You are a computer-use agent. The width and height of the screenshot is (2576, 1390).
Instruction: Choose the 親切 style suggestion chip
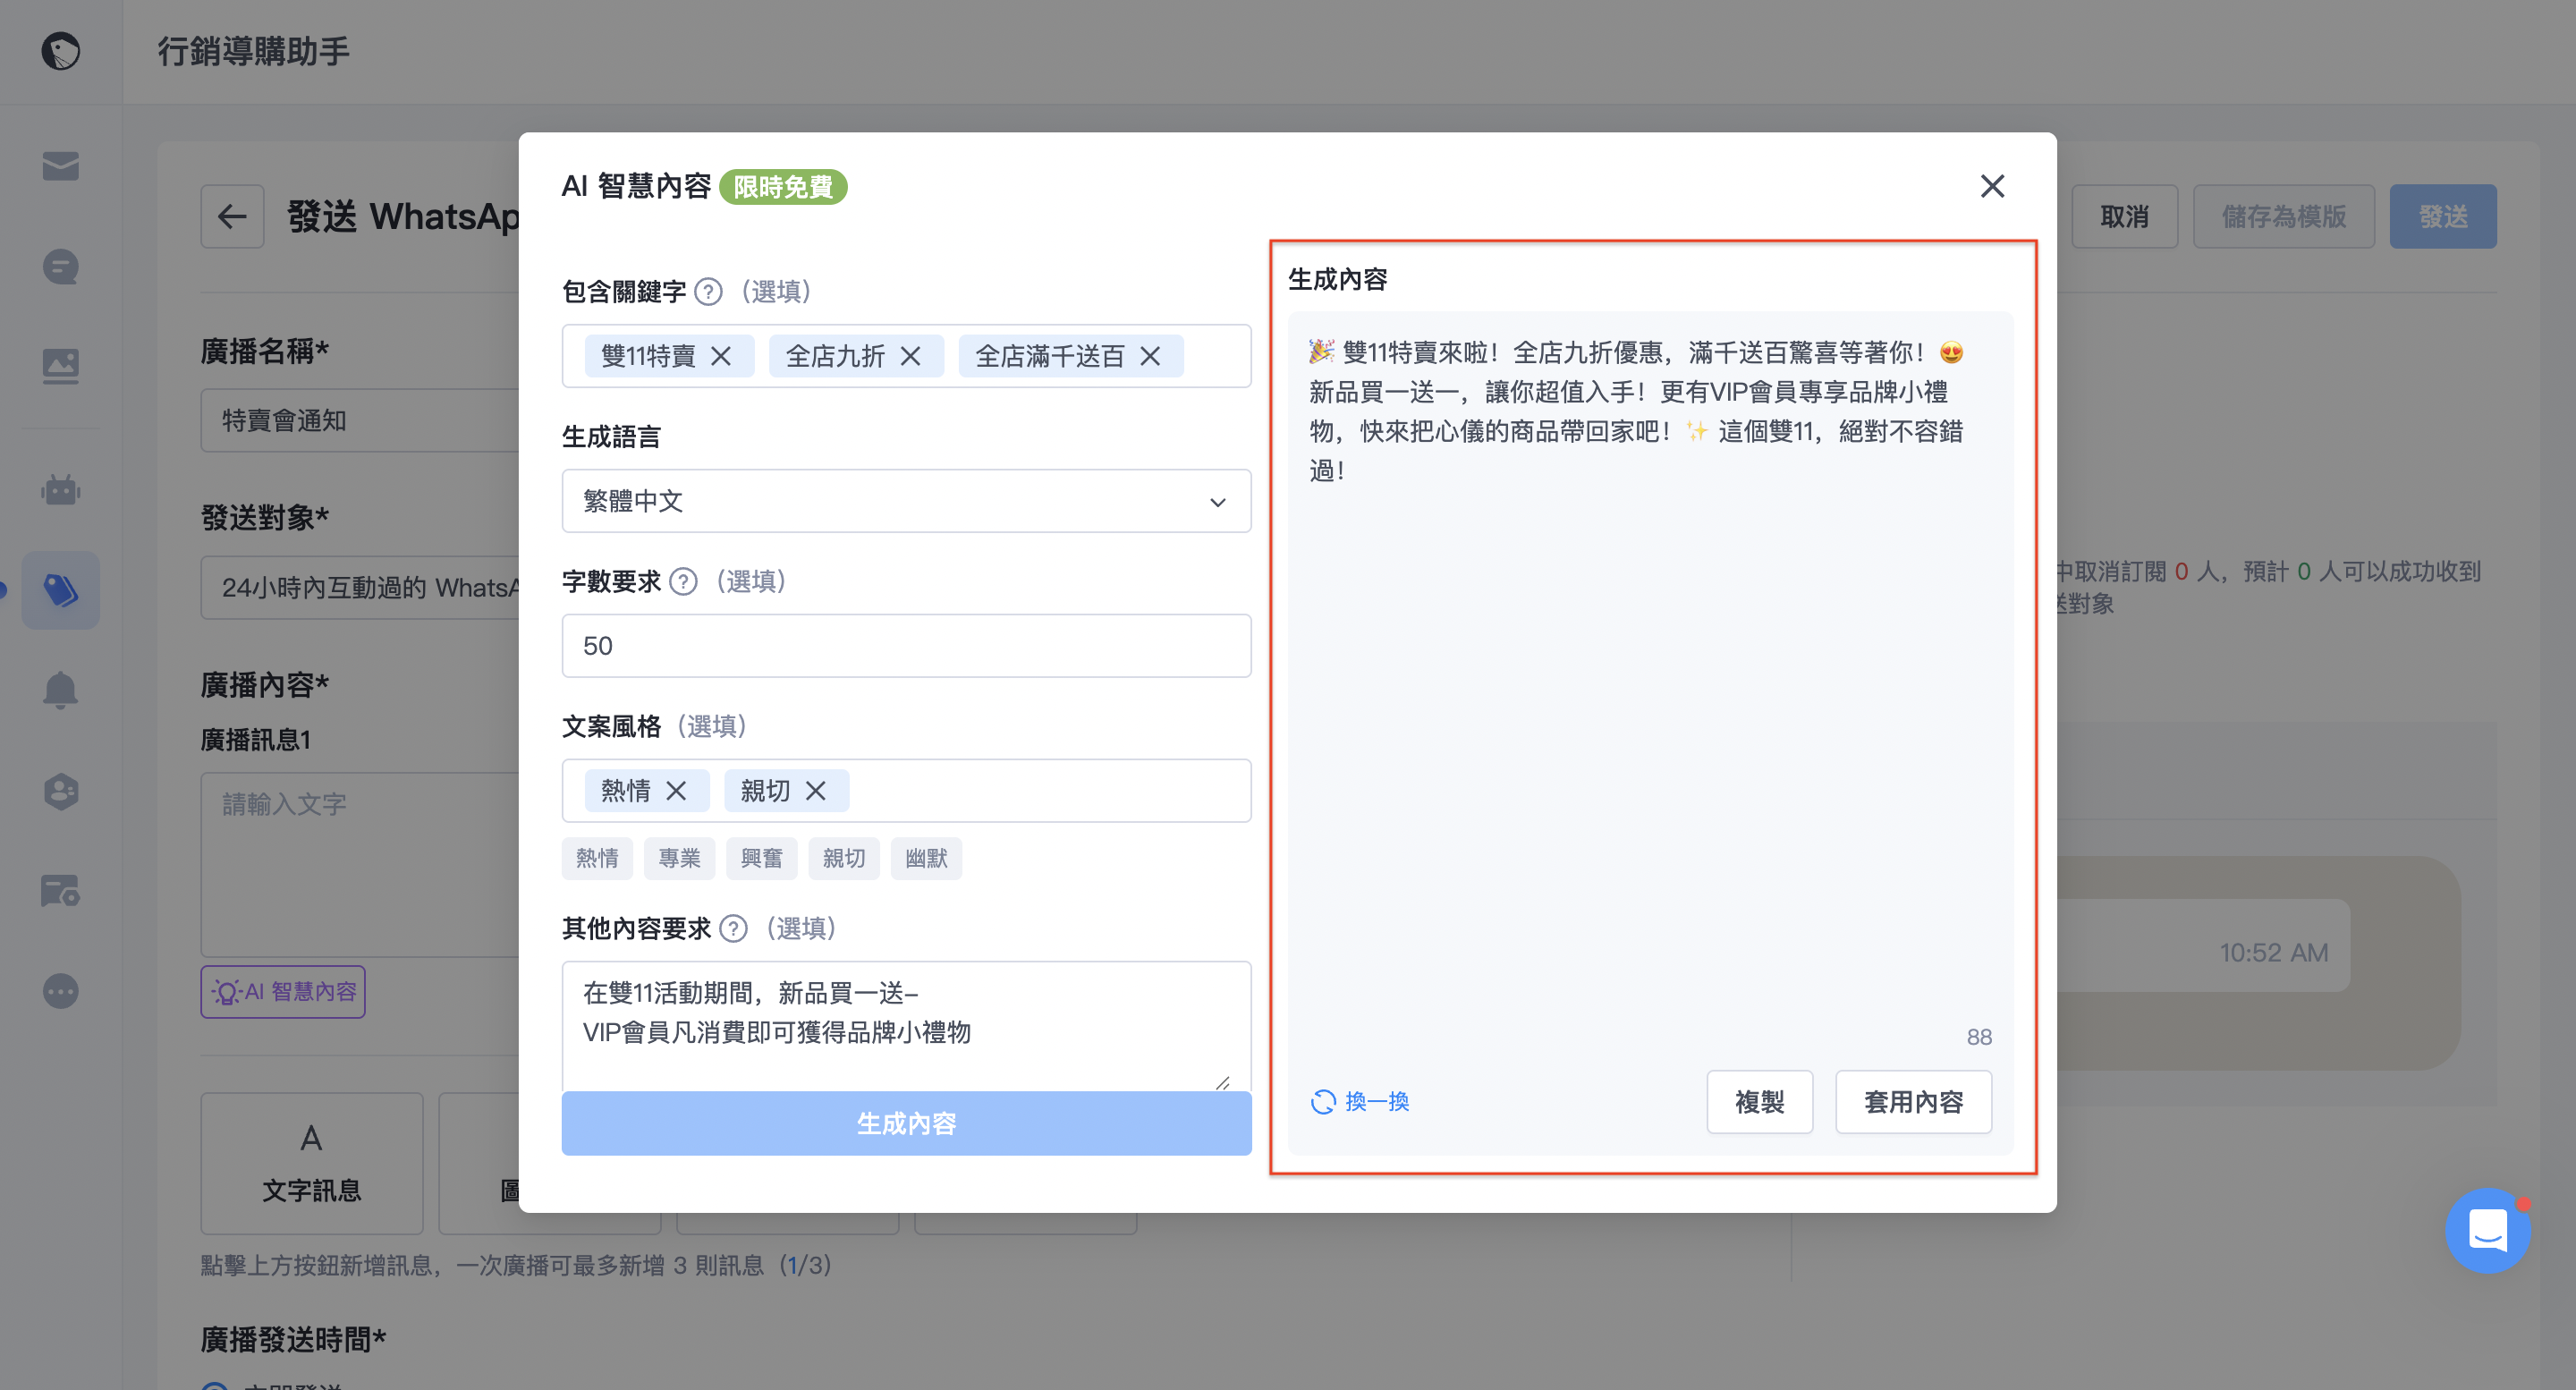point(843,858)
